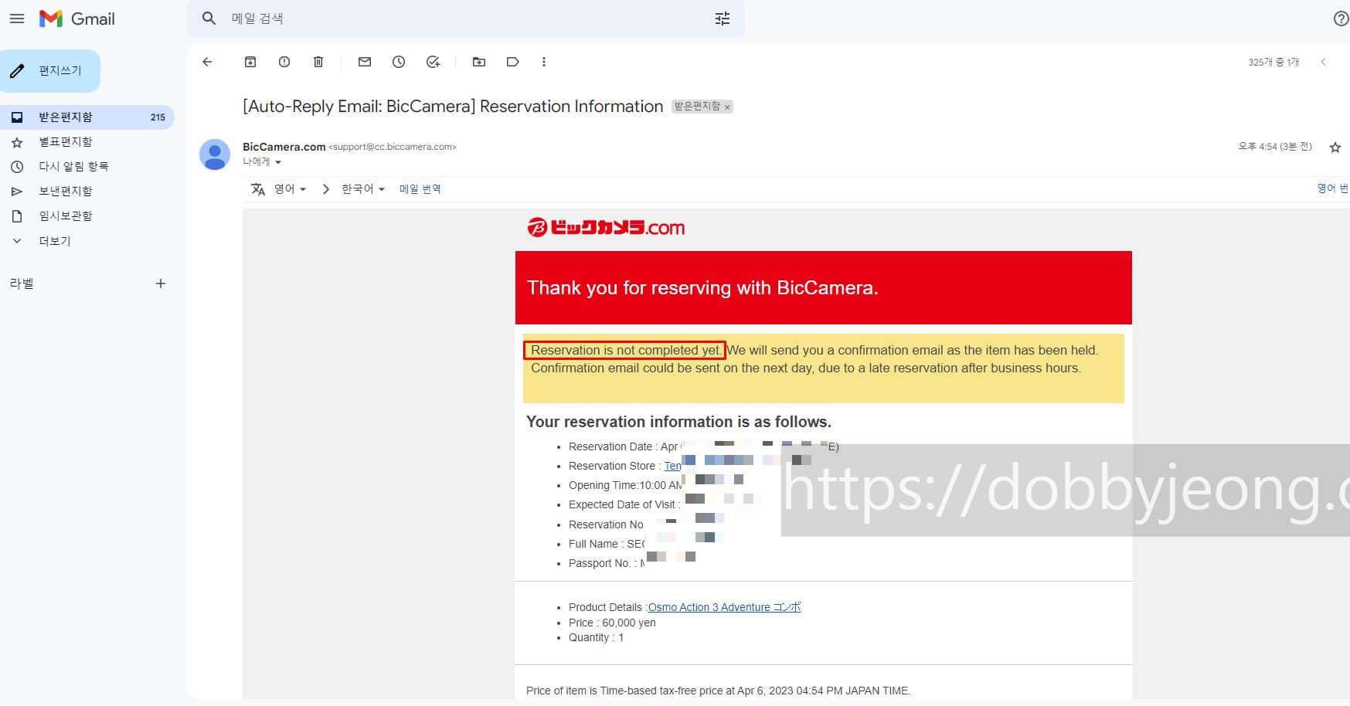Delete this email with trash icon
The width and height of the screenshot is (1350, 706).
[x=318, y=62]
